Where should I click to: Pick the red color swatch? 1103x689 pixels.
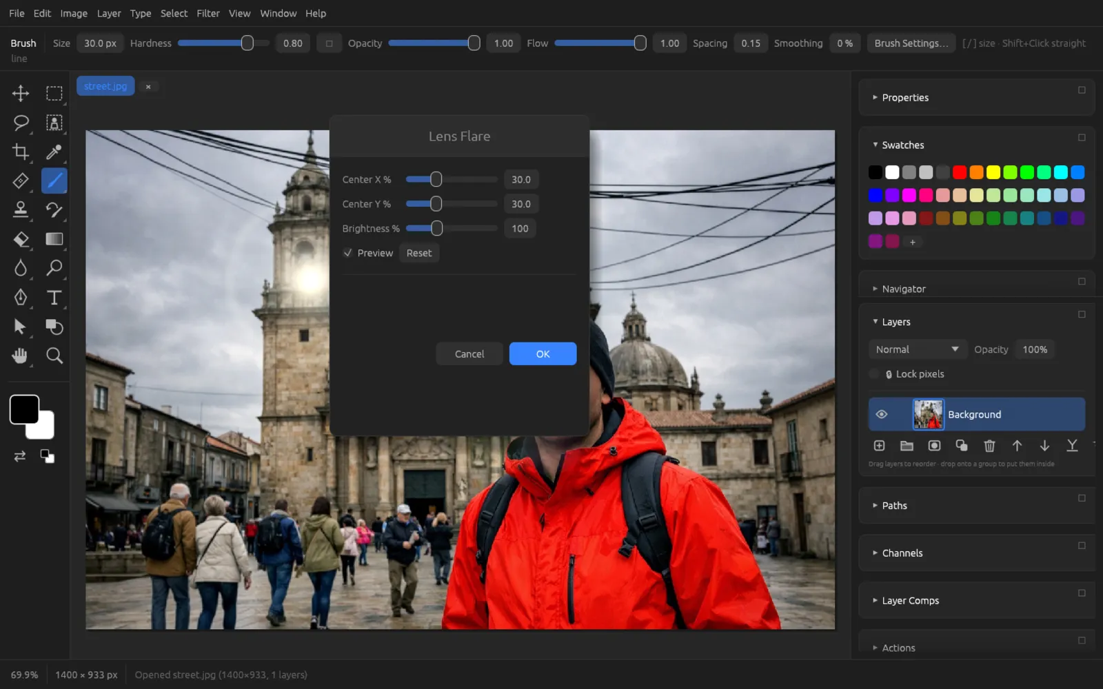pyautogui.click(x=960, y=172)
